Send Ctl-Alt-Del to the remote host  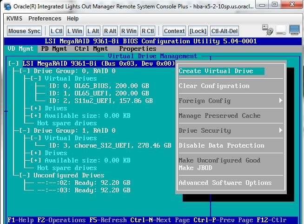225,31
